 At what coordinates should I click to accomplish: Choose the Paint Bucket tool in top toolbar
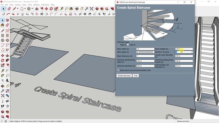[x=71, y=9]
